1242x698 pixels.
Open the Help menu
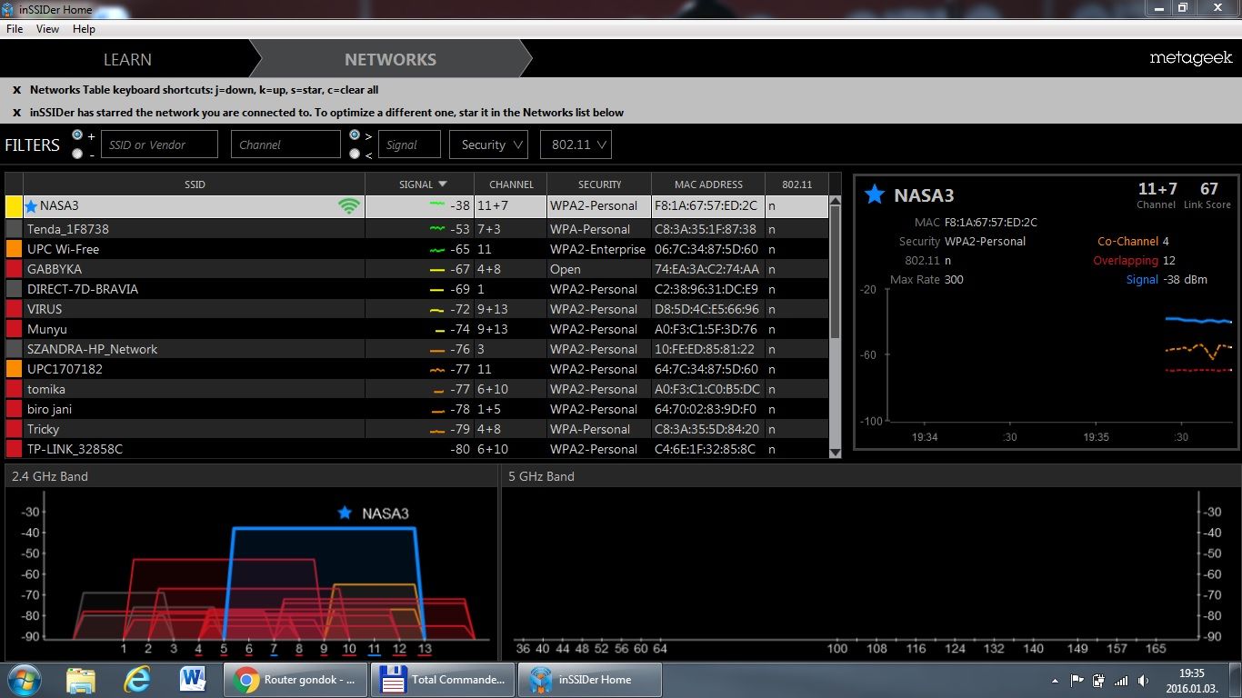(84, 29)
